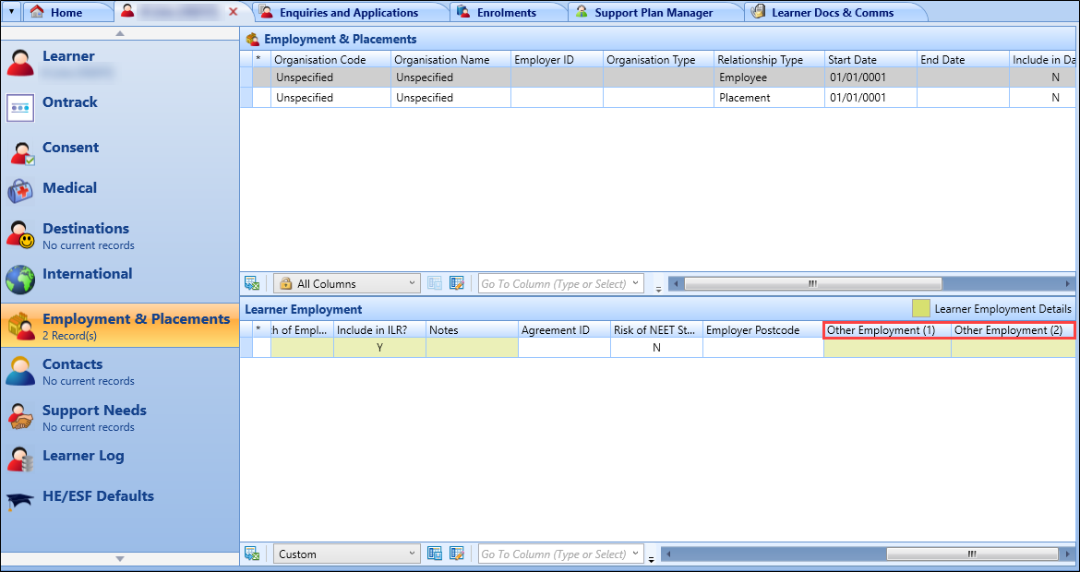This screenshot has height=572, width=1080.
Task: Click the Medical first-aid kit icon
Action: click(x=20, y=191)
